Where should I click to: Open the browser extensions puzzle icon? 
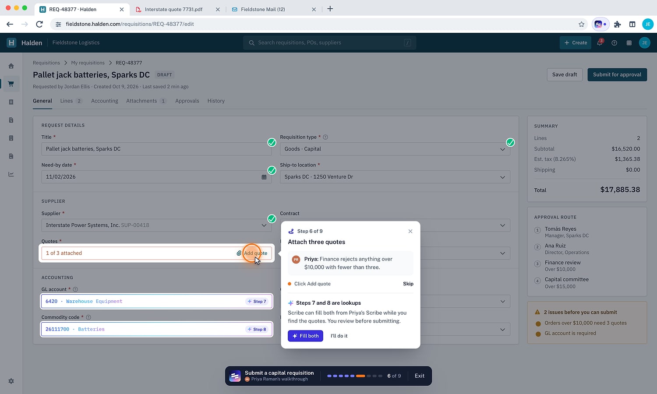618,24
